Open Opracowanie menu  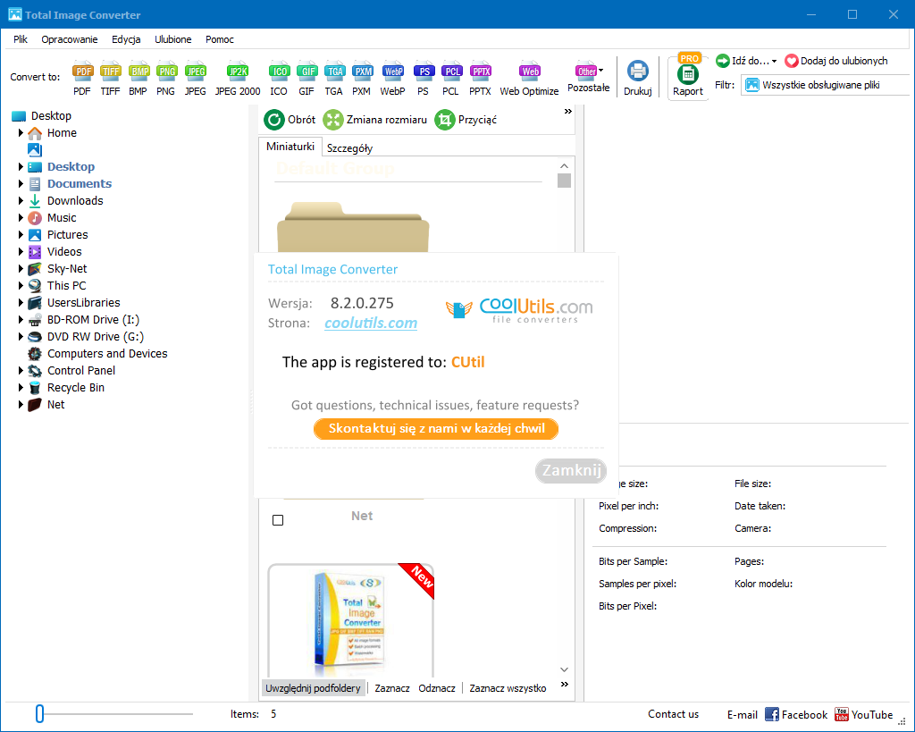[x=70, y=39]
